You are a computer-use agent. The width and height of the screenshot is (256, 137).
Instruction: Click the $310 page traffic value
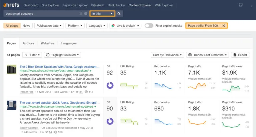click(228, 109)
